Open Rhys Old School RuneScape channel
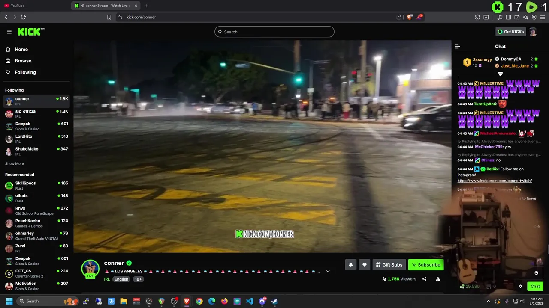Viewport: 549px width, 308px height. pos(36,210)
